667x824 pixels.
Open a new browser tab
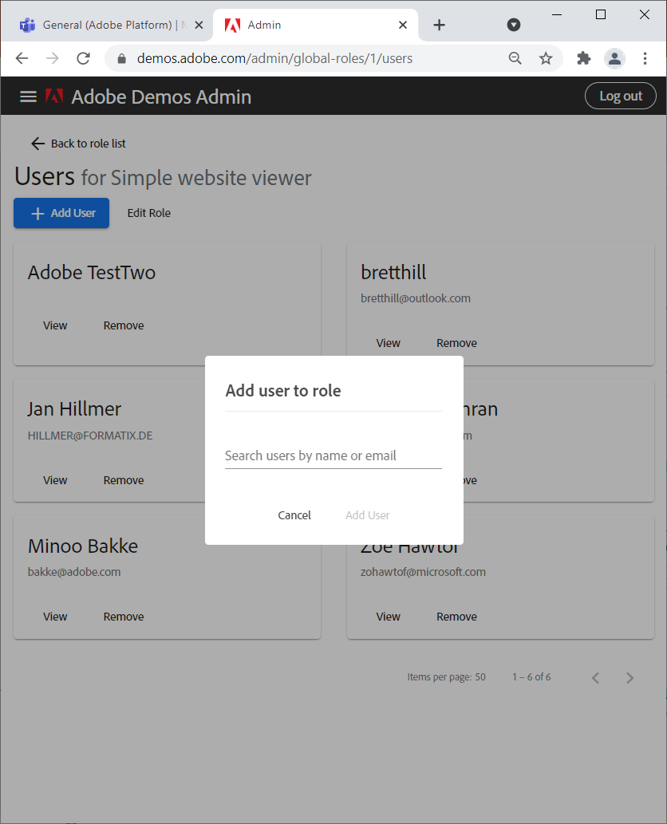[x=440, y=25]
